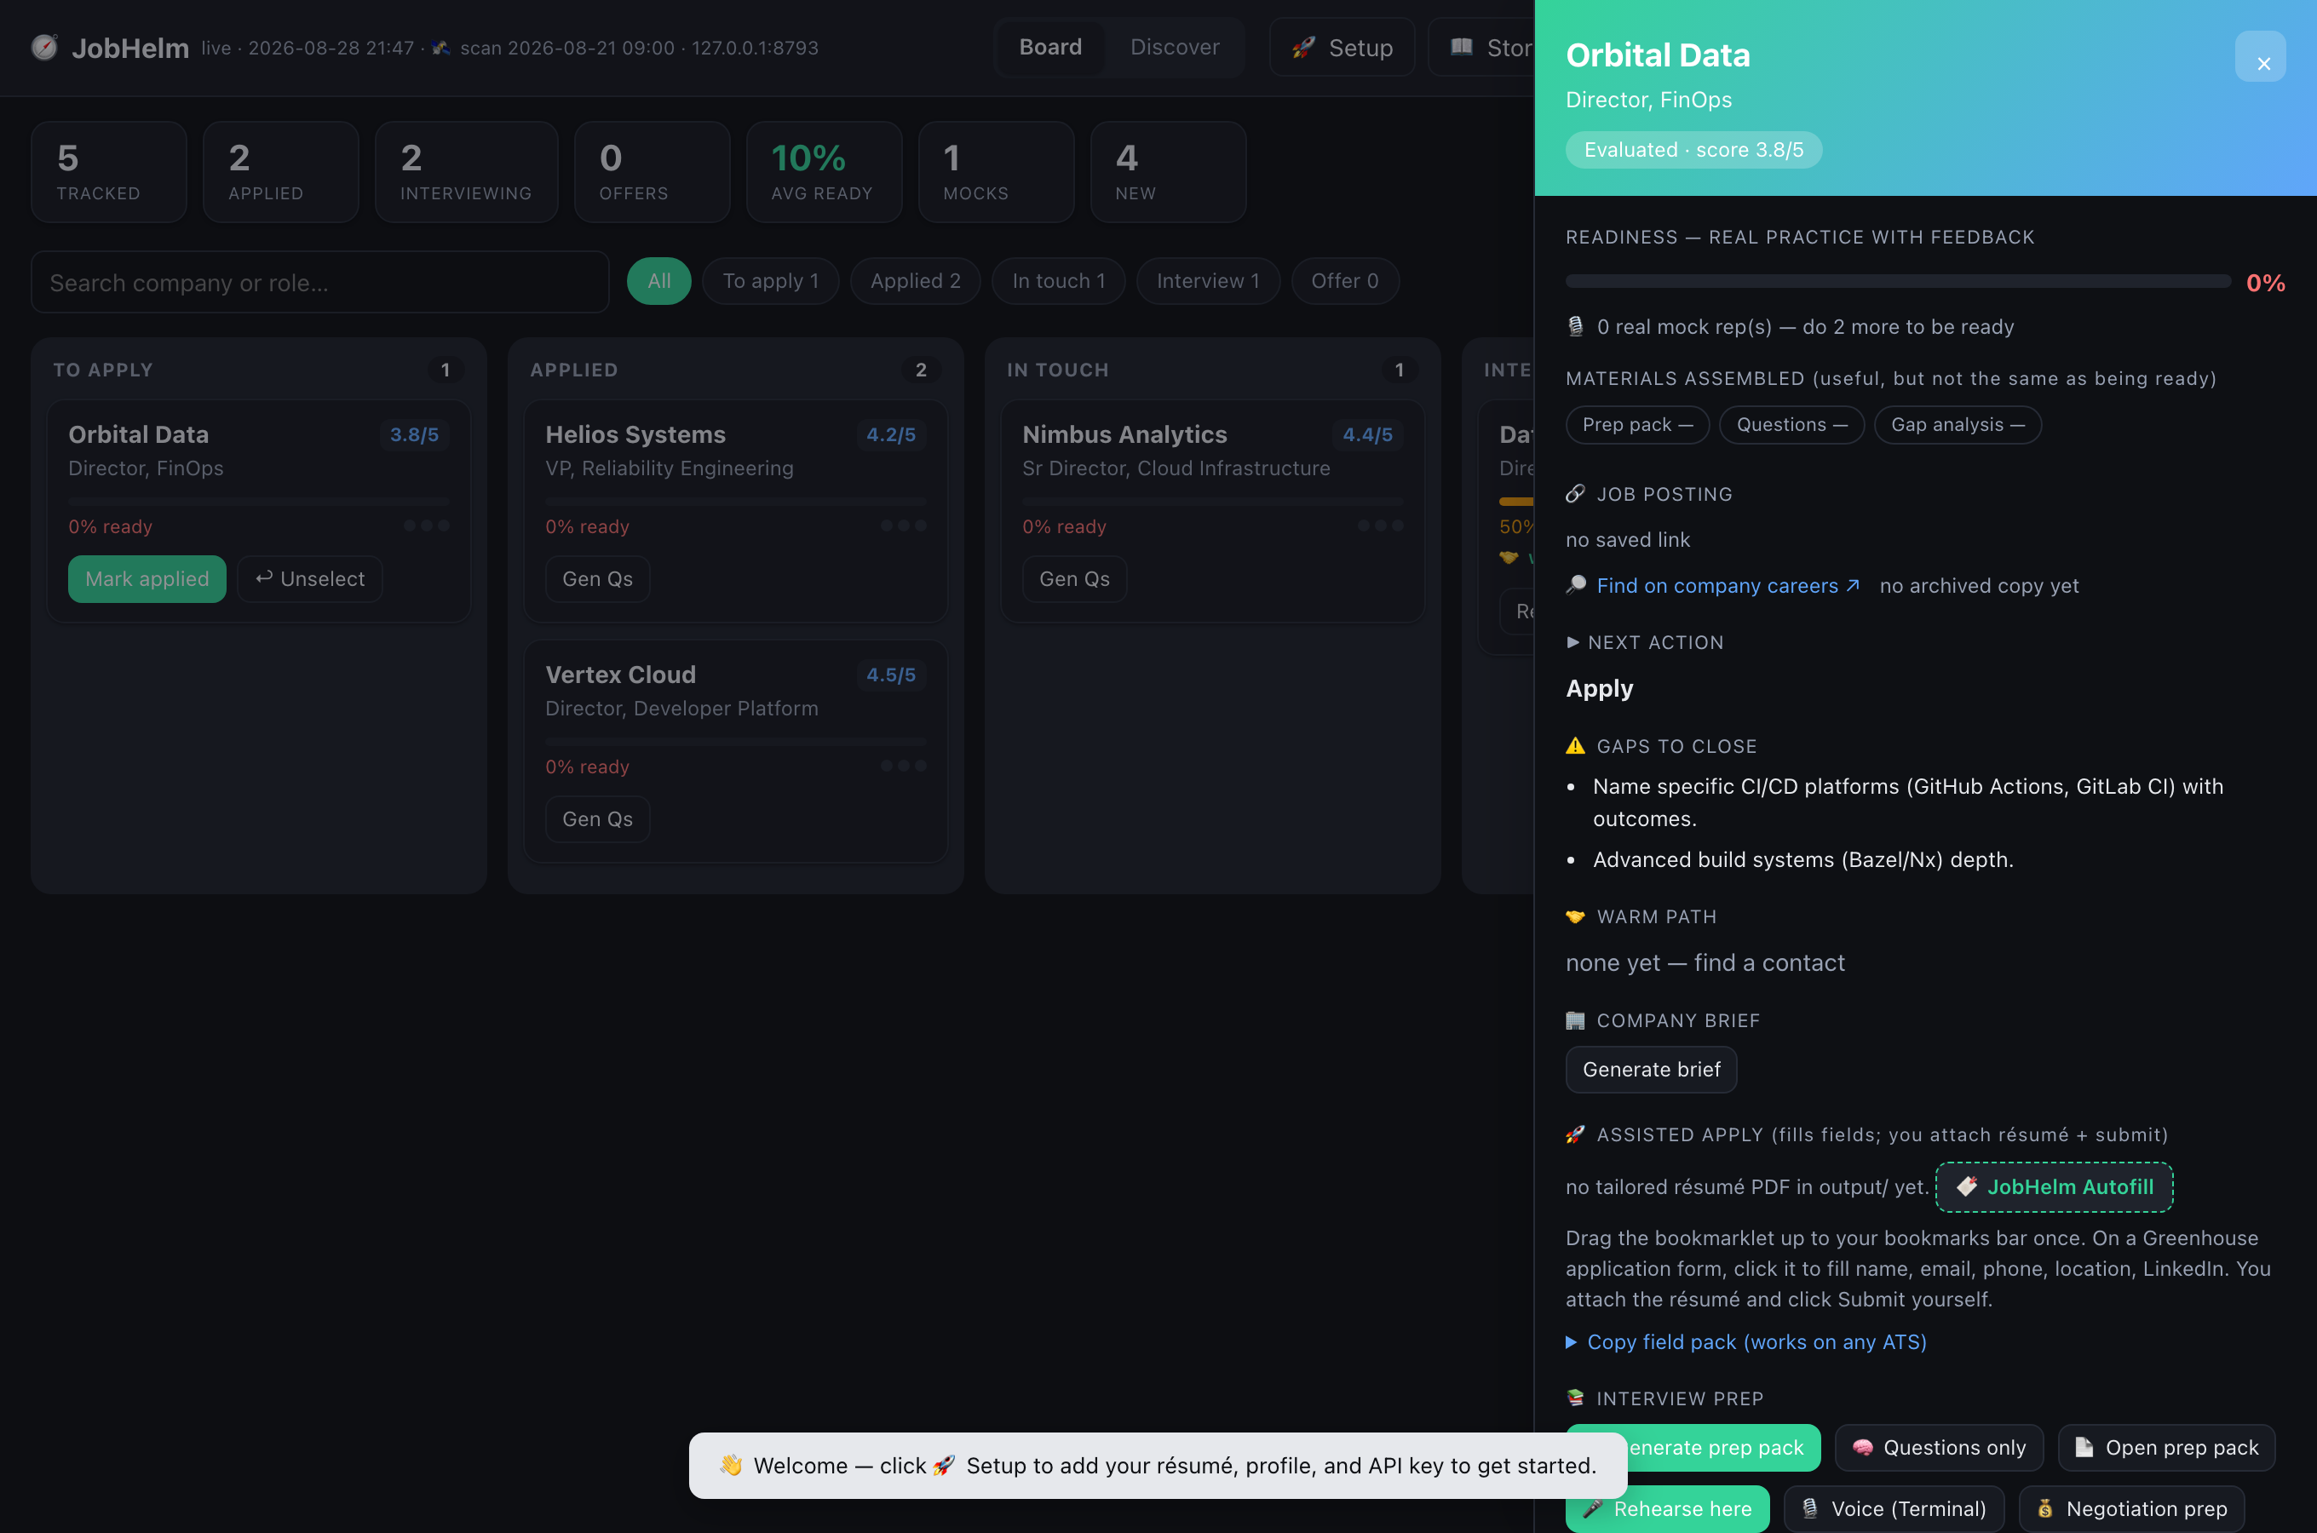Click the Orbital Data 3.8/5 score badge
The image size is (2317, 1533).
click(413, 434)
